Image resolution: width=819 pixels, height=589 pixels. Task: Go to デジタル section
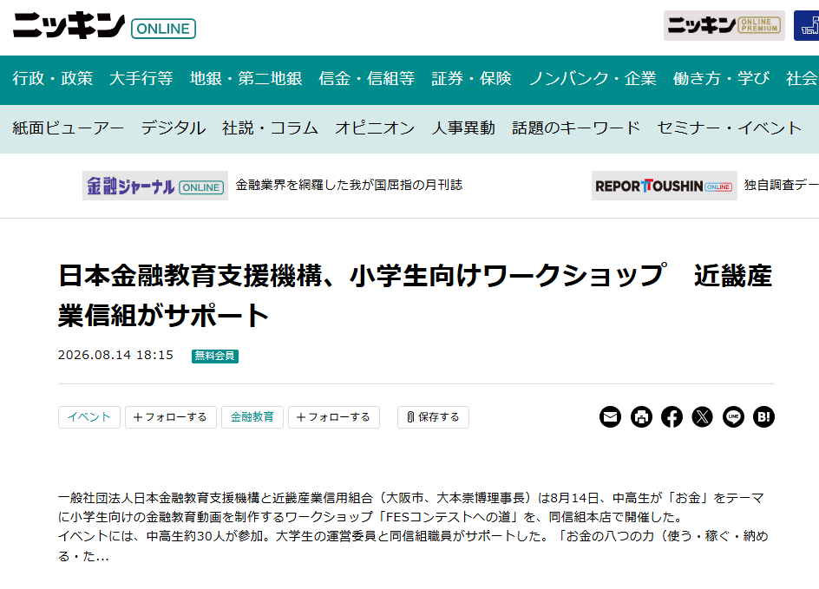pyautogui.click(x=173, y=128)
